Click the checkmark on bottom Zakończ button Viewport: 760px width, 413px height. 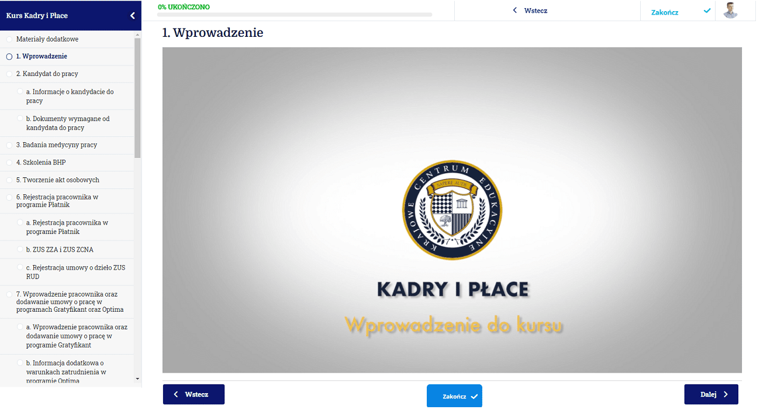tap(474, 397)
